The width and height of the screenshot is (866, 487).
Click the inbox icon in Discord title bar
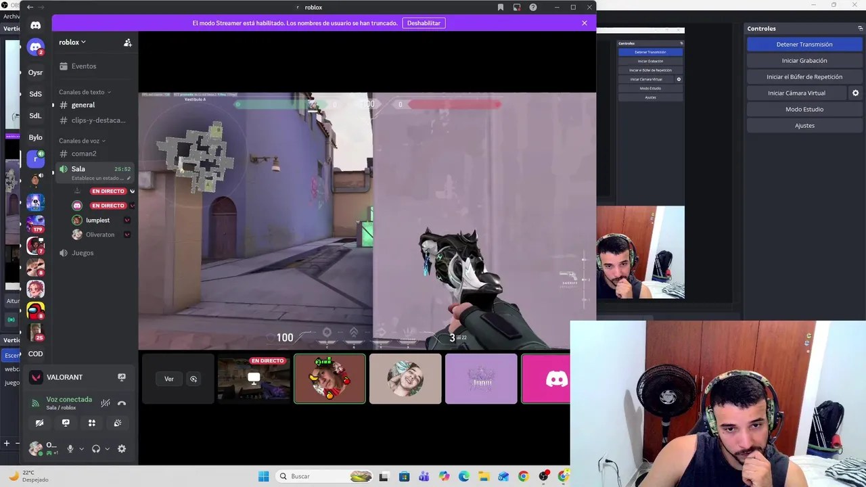pyautogui.click(x=517, y=7)
